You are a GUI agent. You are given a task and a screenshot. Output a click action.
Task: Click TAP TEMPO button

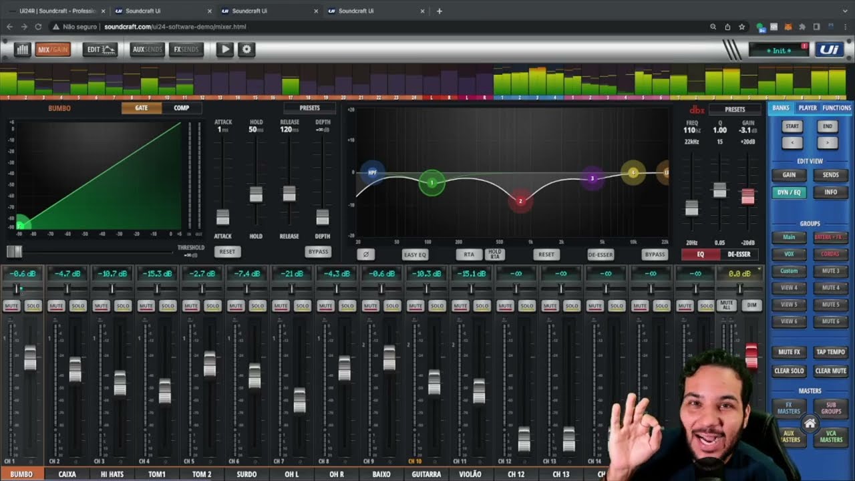tap(831, 352)
